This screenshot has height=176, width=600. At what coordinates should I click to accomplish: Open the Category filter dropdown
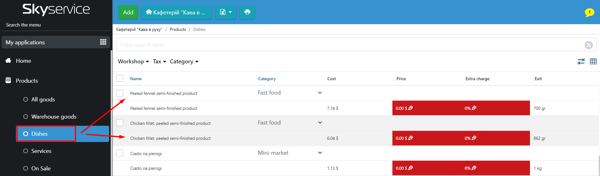tap(184, 61)
